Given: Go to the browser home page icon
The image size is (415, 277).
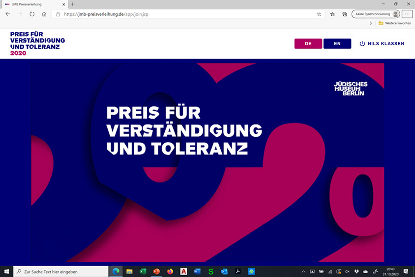Looking at the screenshot, I should [44, 14].
